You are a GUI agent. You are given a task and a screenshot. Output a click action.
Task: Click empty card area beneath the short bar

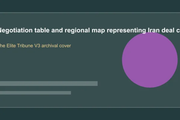coord(35,101)
